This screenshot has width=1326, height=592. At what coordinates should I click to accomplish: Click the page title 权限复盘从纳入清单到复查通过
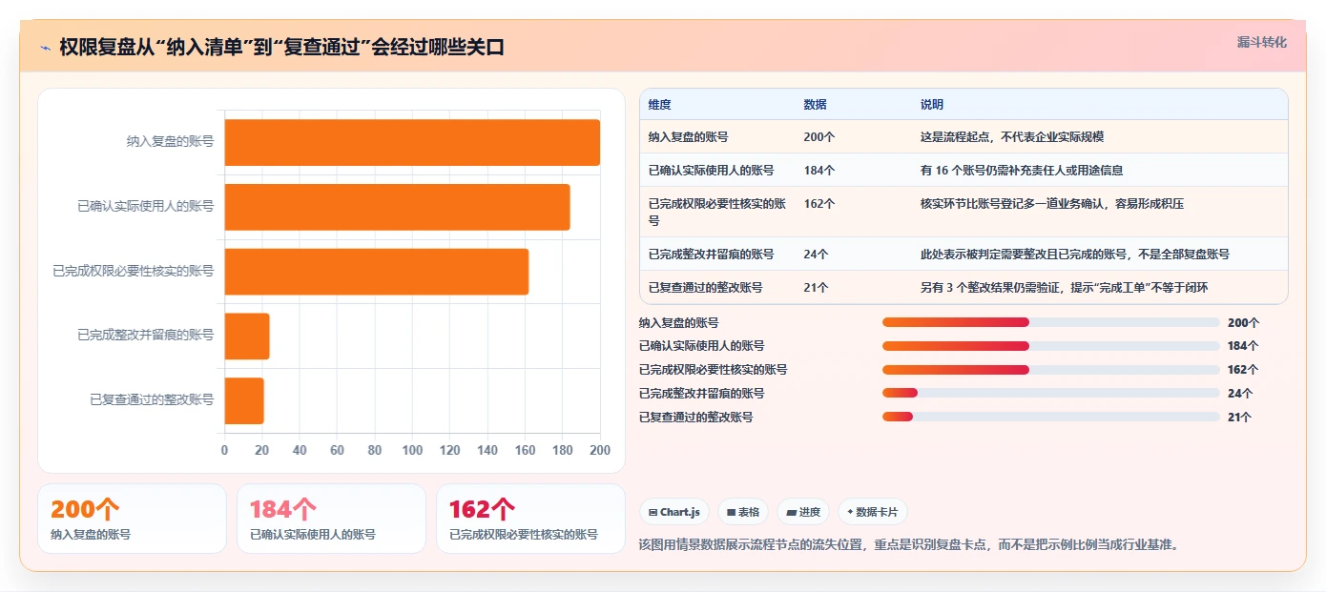pyautogui.click(x=281, y=47)
